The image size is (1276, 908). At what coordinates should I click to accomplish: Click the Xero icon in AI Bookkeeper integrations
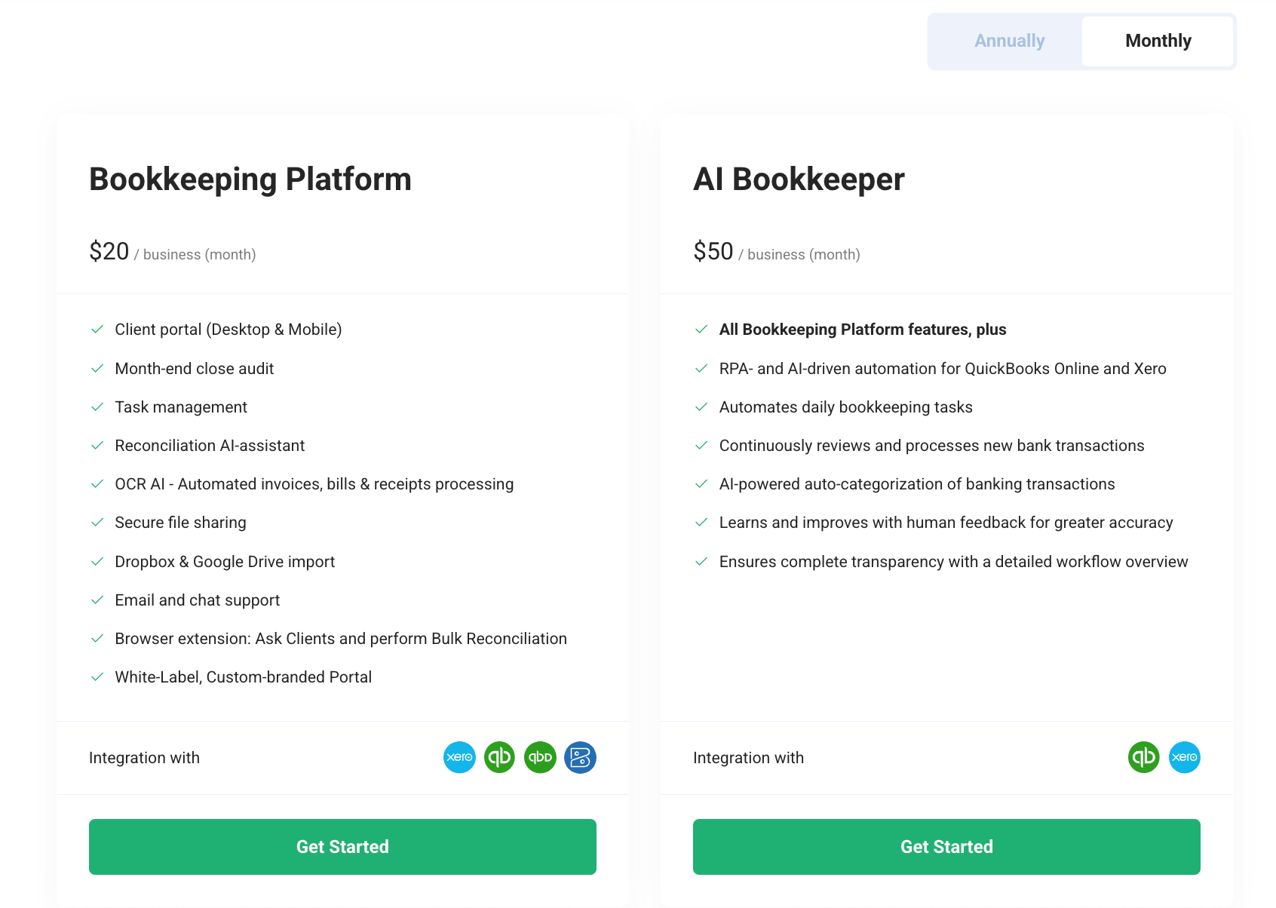[1185, 757]
